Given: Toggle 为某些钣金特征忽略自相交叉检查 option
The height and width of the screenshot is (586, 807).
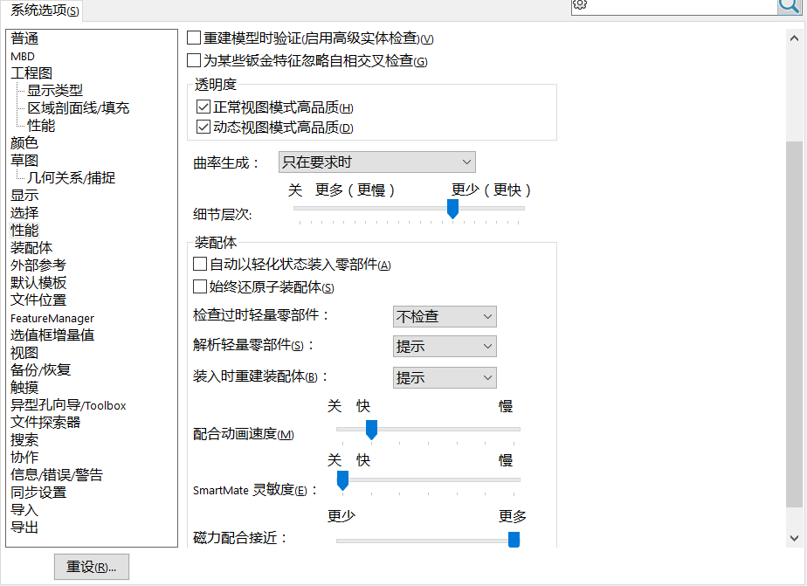Looking at the screenshot, I should tap(194, 61).
